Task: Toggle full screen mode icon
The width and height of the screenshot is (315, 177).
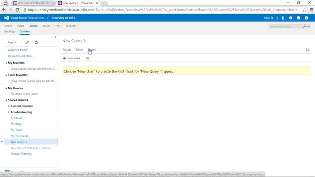Action: (308, 50)
